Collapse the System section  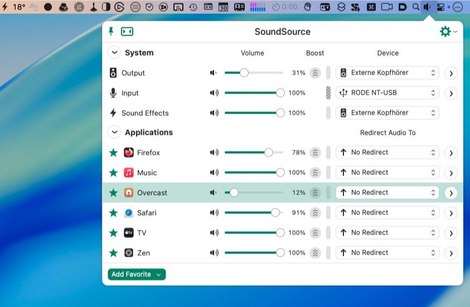(114, 53)
